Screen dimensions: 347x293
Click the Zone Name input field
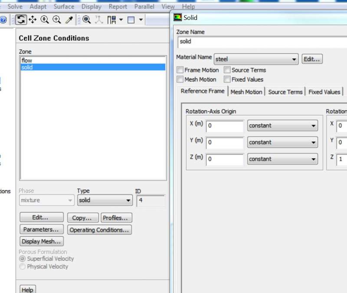click(x=262, y=42)
